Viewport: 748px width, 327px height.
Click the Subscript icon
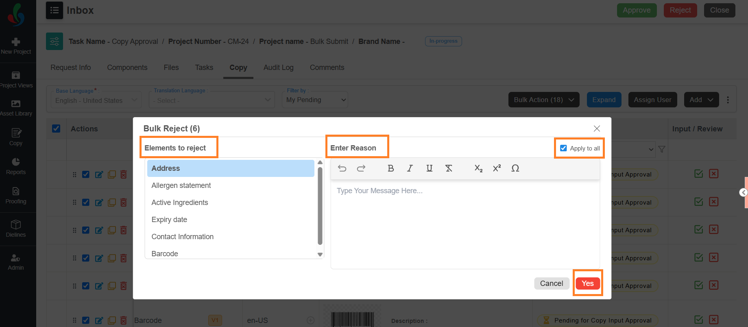(478, 168)
